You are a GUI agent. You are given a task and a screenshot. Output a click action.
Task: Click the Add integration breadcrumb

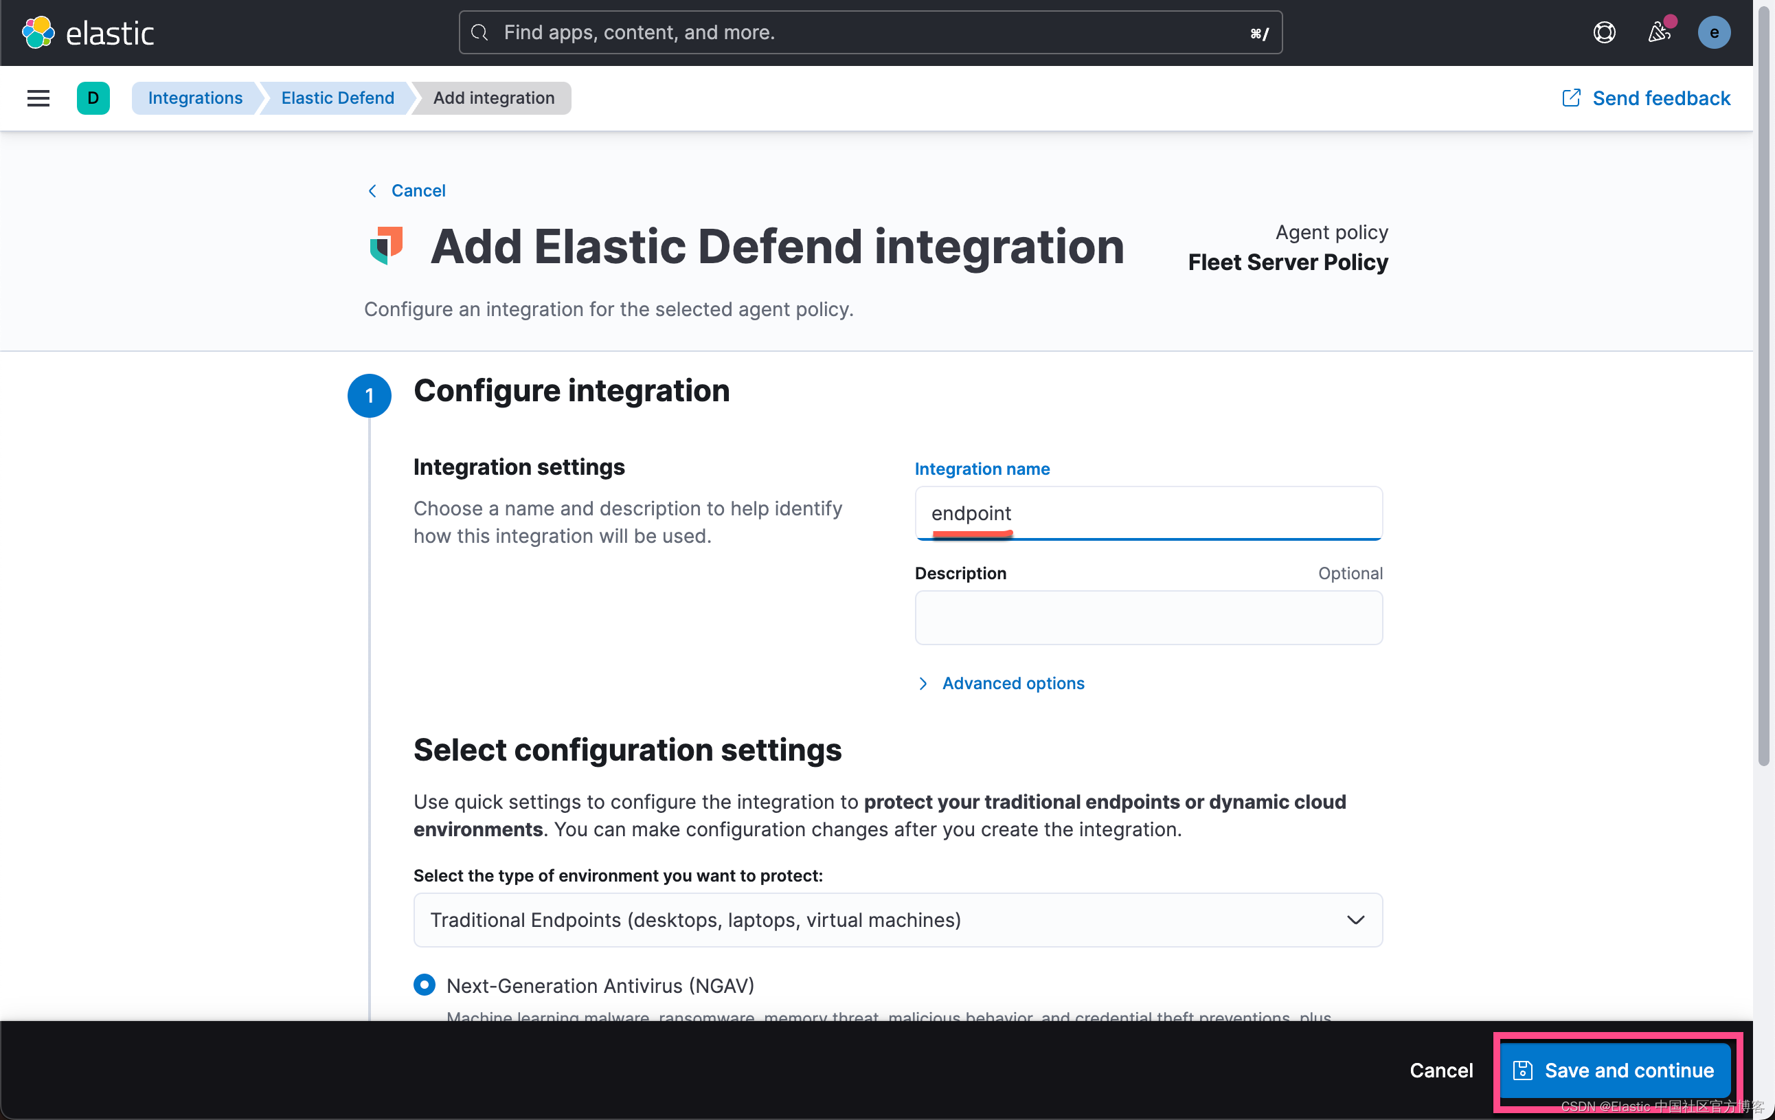tap(494, 98)
